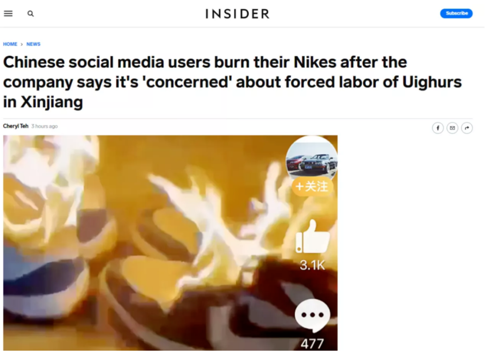Screen dimensions: 487x354
Task: Click the Subscribe button
Action: 456,13
